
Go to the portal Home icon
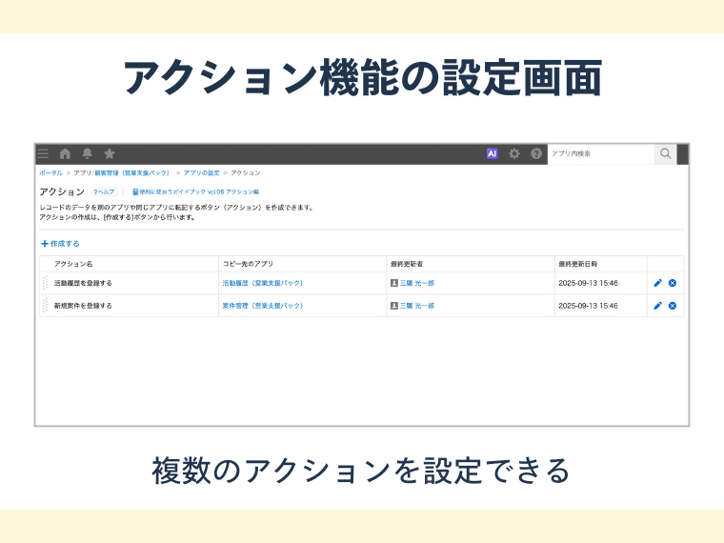65,153
